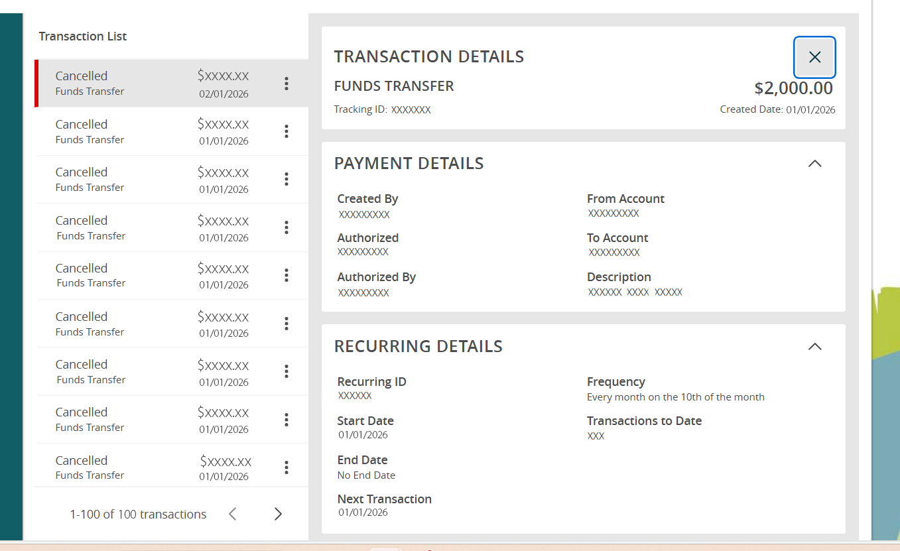Go to next page of transactions
This screenshot has width=900, height=551.
coord(278,514)
